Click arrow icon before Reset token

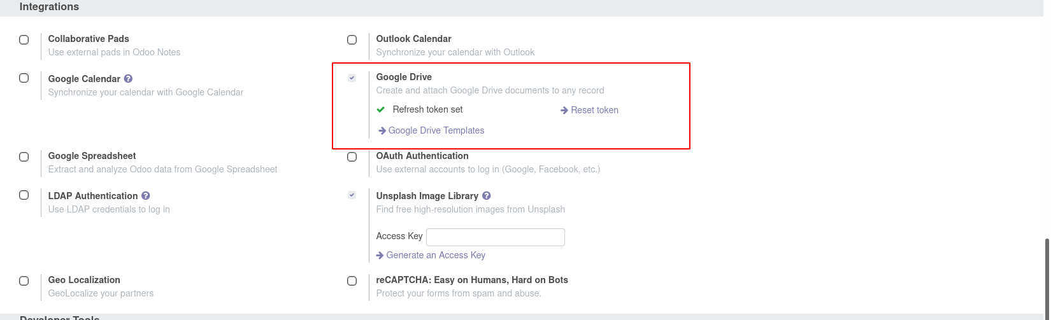564,110
